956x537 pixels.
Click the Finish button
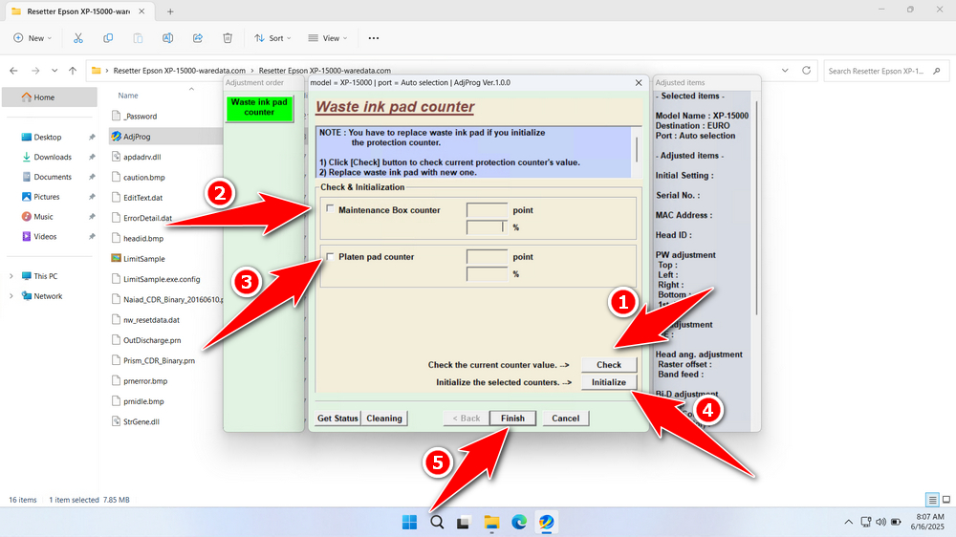pos(512,419)
